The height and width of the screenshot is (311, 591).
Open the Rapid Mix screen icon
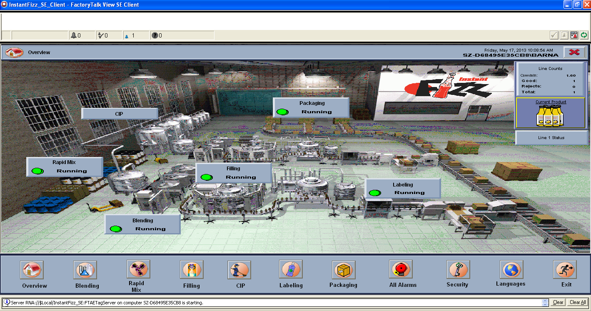click(138, 269)
